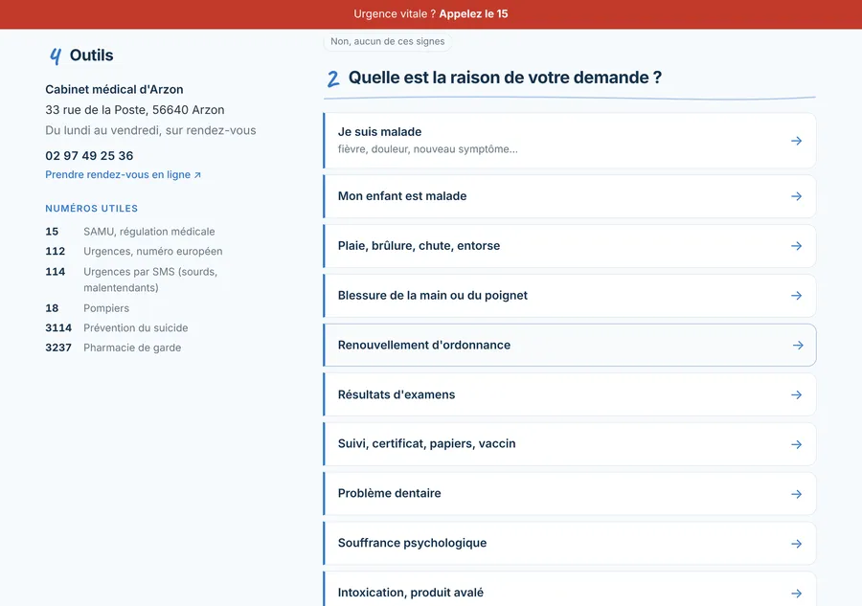
Task: Choose the 'Problème dentaire' reason
Action: 570,493
